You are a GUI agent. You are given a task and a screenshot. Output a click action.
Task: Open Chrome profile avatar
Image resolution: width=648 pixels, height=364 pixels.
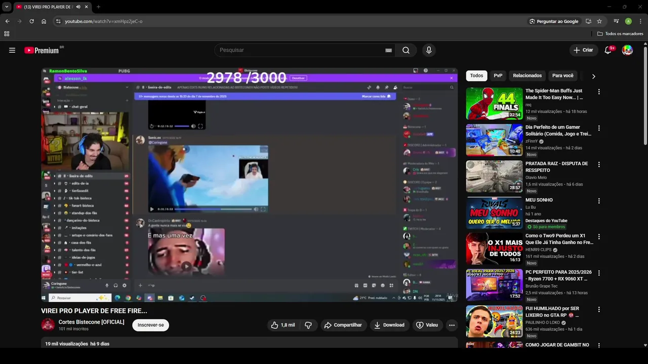coord(628,21)
